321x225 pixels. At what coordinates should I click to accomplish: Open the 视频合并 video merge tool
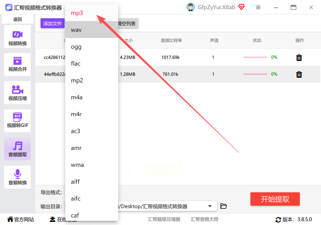tap(17, 64)
